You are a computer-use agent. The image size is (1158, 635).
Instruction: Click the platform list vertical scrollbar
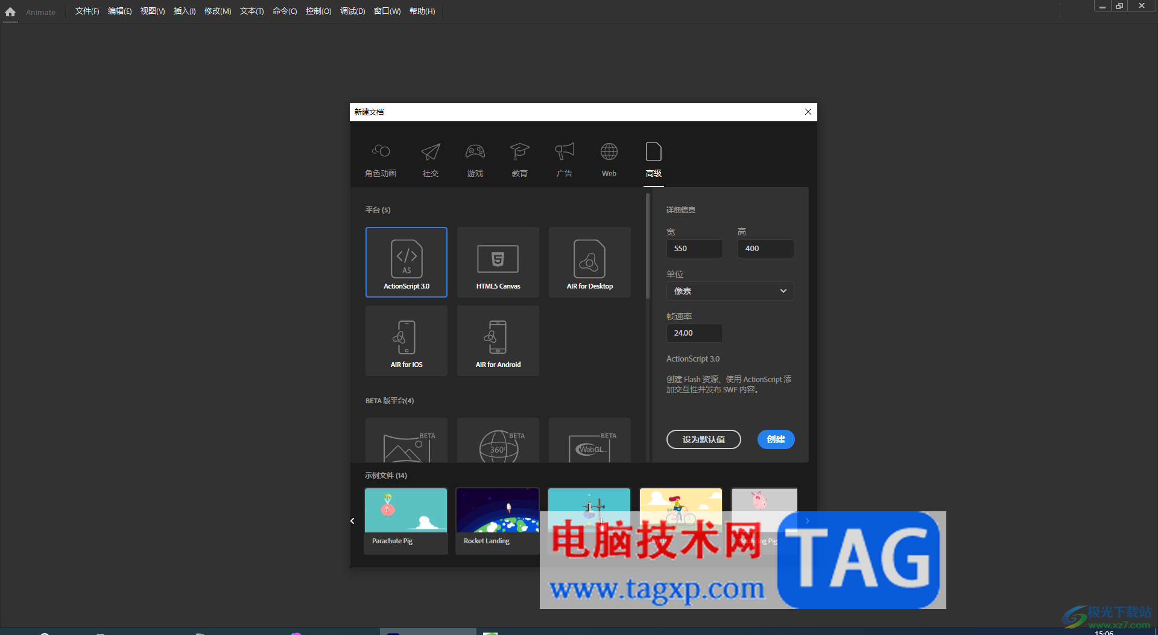coord(648,246)
